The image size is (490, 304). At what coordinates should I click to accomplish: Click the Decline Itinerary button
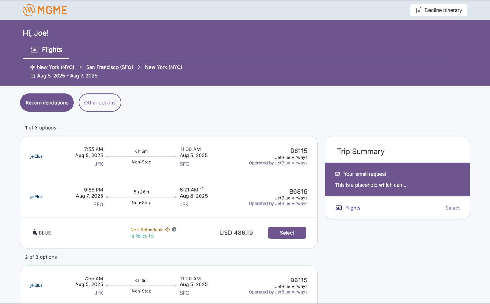(x=439, y=10)
